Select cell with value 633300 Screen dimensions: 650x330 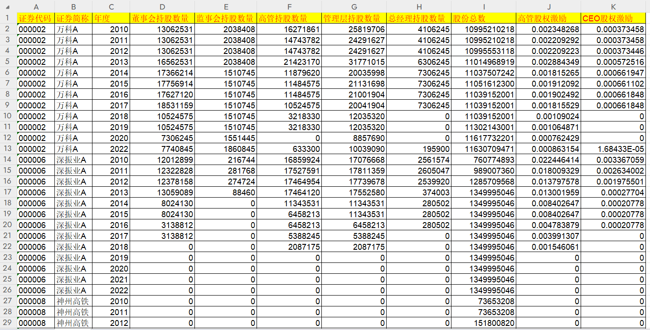click(289, 149)
